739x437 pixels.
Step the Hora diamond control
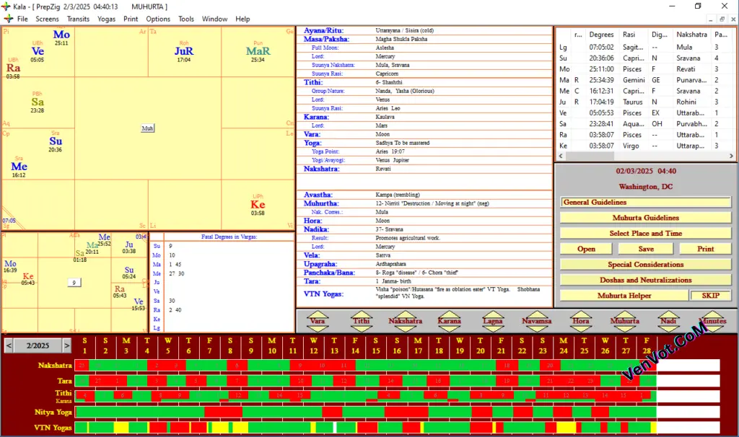click(x=581, y=321)
